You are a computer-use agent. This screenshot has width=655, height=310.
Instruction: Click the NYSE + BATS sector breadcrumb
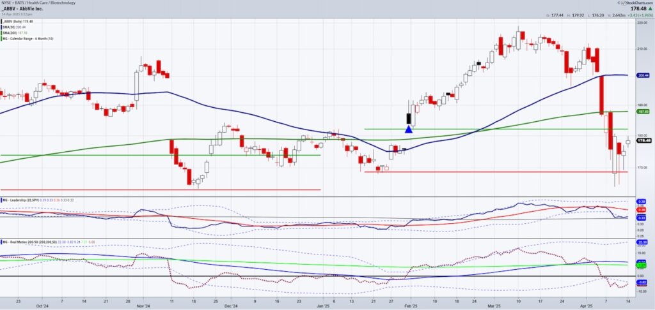click(x=38, y=3)
